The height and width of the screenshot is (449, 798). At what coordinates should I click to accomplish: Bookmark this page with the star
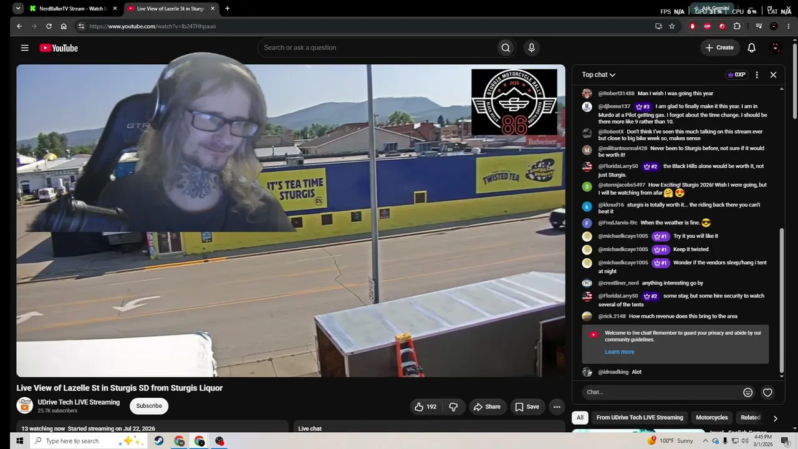click(x=672, y=26)
